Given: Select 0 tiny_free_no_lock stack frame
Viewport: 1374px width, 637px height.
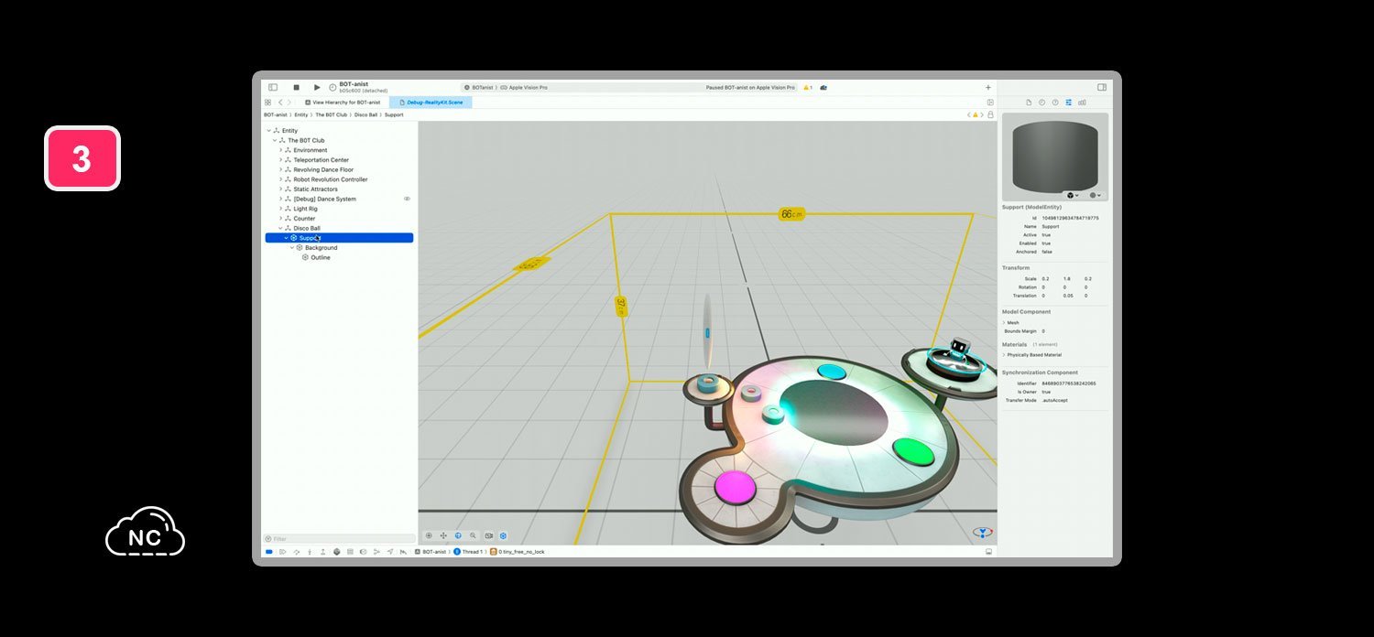Looking at the screenshot, I should (518, 552).
